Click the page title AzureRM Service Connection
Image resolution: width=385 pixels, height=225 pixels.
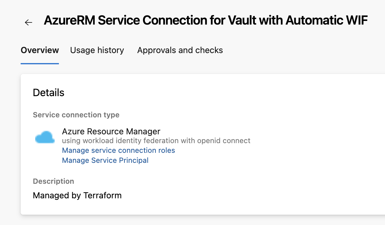pos(205,20)
